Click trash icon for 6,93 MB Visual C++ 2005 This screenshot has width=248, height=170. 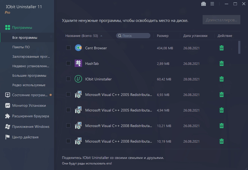click(222, 94)
